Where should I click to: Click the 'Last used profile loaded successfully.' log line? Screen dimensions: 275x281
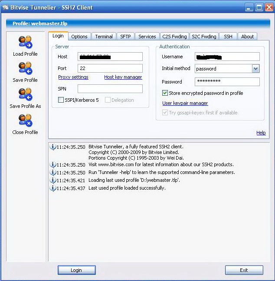pyautogui.click(x=127, y=188)
